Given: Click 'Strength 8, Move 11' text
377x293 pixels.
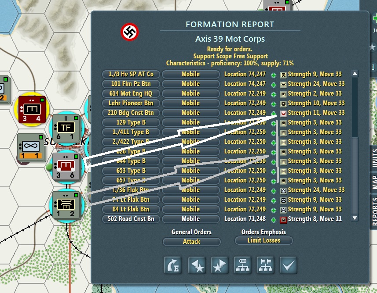Looking at the screenshot, I should click(x=315, y=219).
